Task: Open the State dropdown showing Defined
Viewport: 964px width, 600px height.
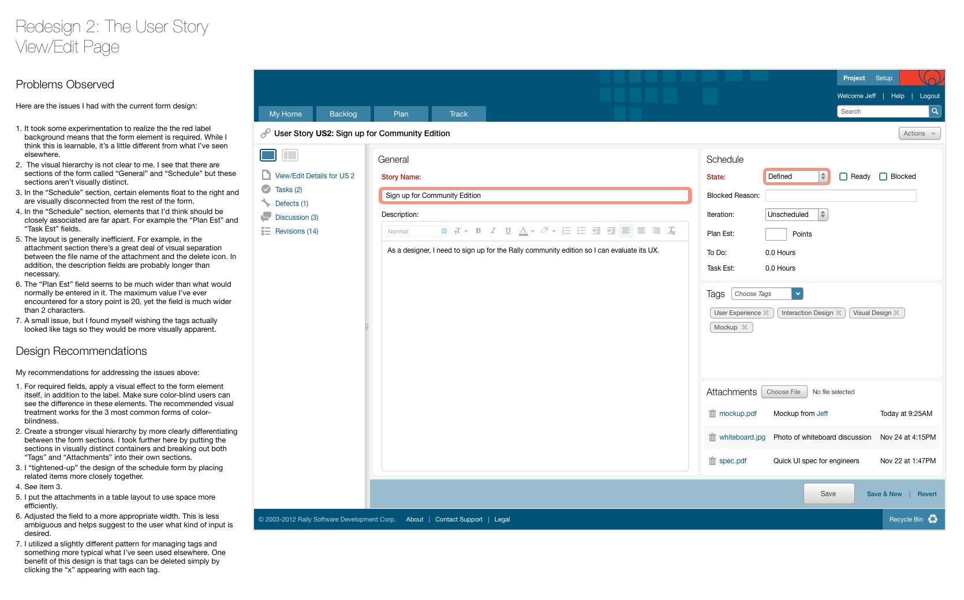Action: [797, 177]
